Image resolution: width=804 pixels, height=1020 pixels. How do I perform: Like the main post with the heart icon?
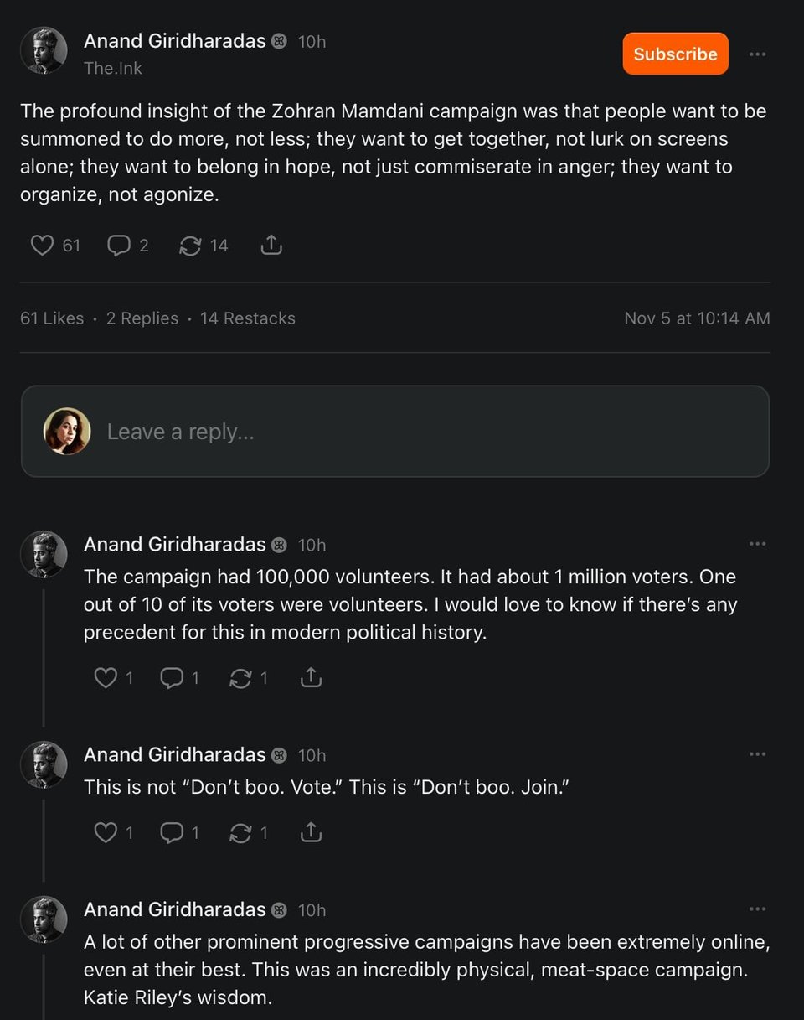[42, 245]
